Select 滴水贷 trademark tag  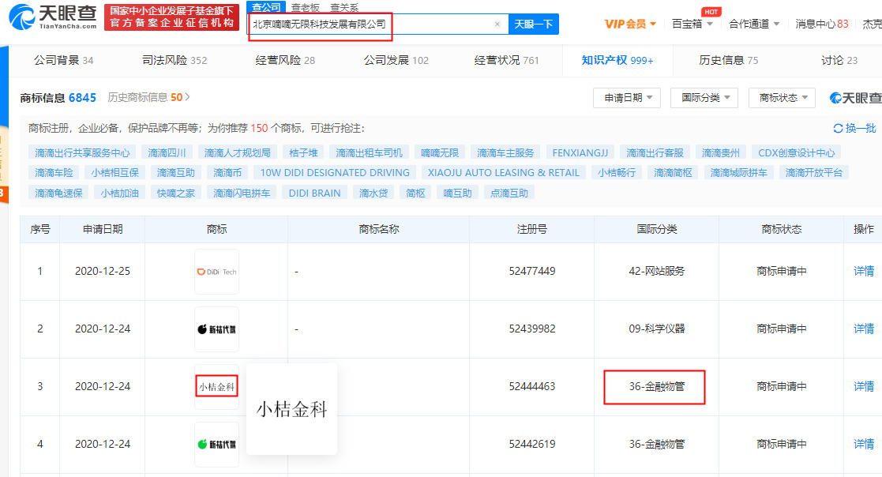click(373, 193)
